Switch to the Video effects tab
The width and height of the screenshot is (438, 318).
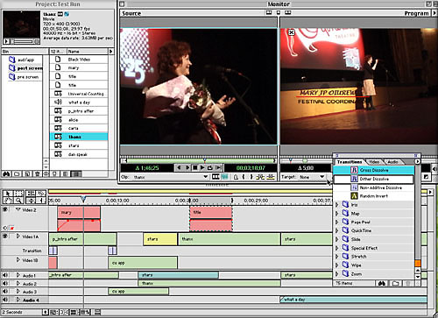374,162
